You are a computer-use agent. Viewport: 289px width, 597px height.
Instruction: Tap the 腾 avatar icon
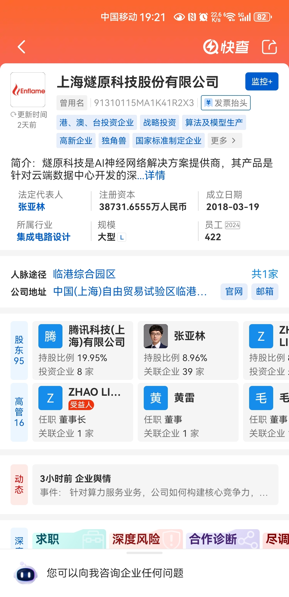click(x=50, y=336)
